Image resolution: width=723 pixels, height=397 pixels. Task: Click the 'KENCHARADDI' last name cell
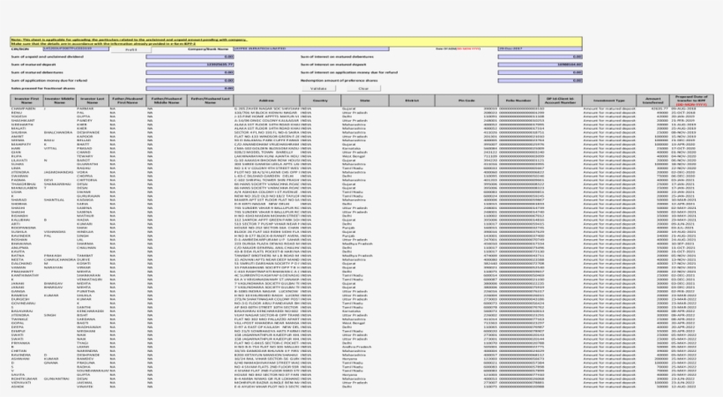pos(90,311)
